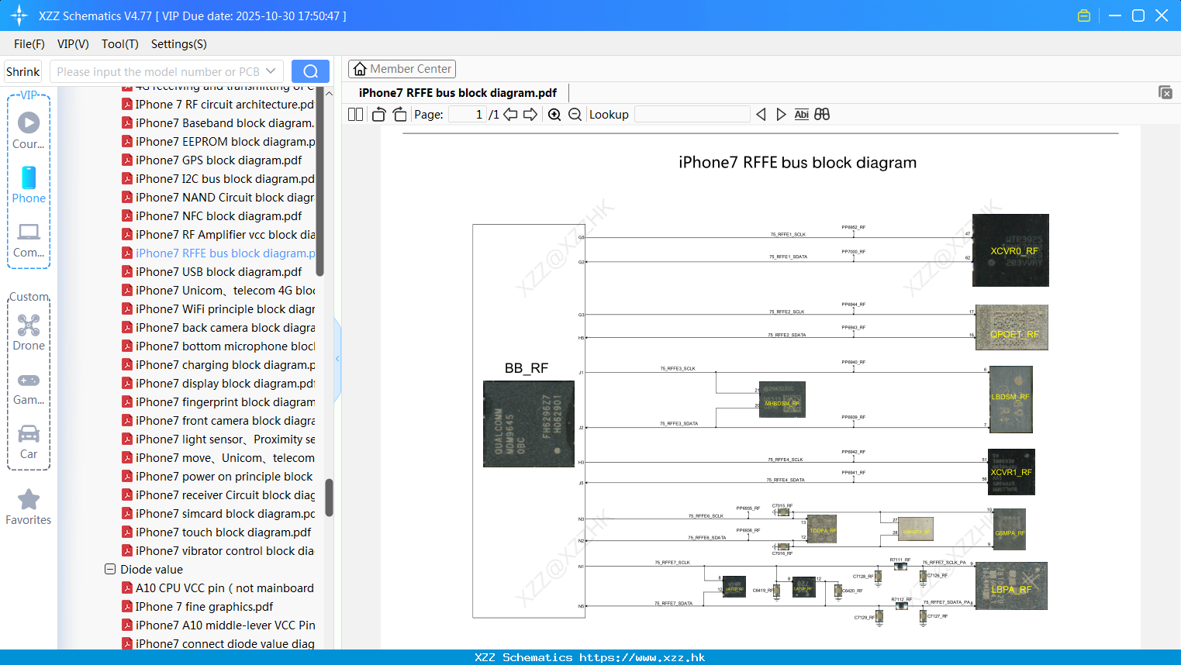Open the Car sidebar category
Screen dimensions: 1181x665
click(x=29, y=443)
